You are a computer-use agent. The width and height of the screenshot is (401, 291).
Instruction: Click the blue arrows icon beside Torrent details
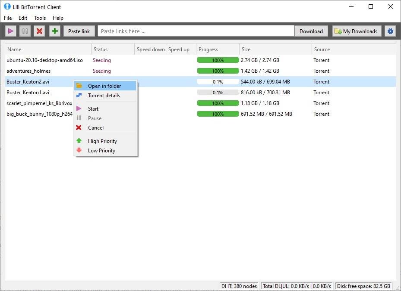click(x=79, y=96)
